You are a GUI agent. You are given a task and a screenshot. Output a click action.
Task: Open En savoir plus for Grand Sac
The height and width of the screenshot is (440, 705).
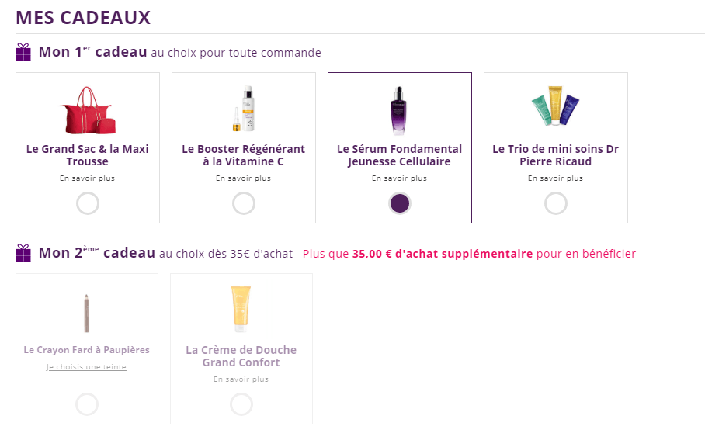pos(87,178)
